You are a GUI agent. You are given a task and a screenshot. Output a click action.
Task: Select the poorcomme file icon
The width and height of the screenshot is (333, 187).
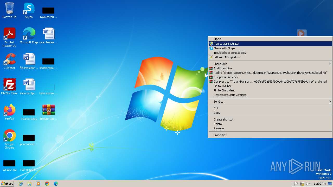point(29,139)
